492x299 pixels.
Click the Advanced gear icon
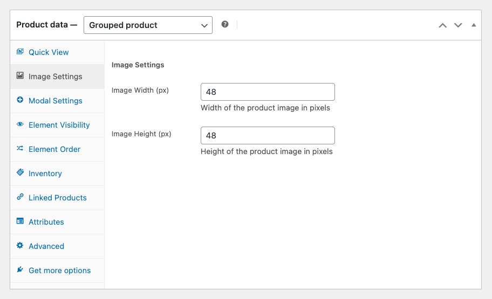click(x=20, y=246)
